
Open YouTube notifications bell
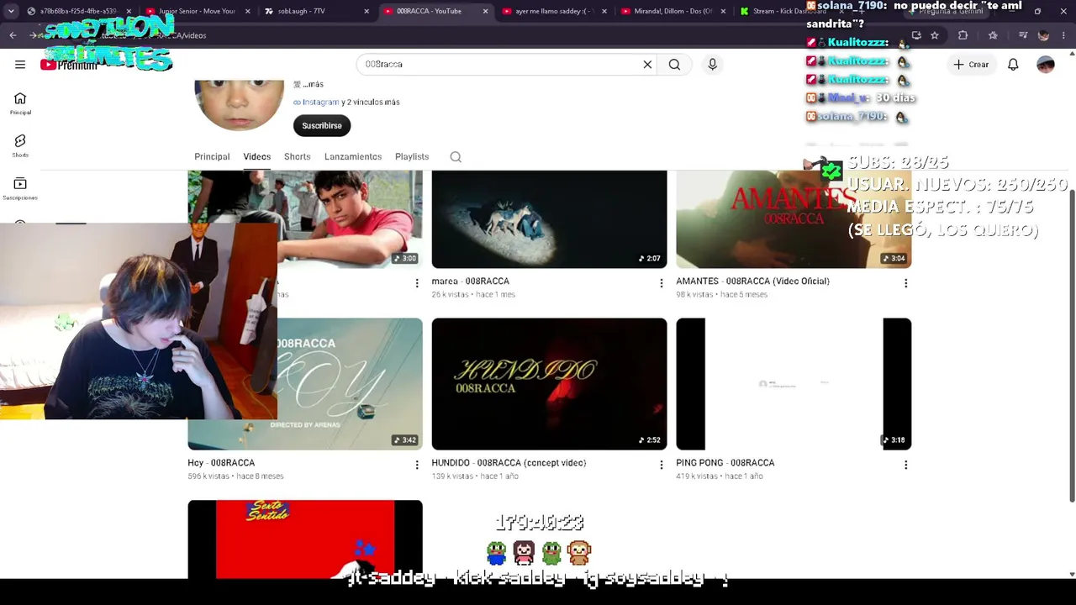[1013, 65]
